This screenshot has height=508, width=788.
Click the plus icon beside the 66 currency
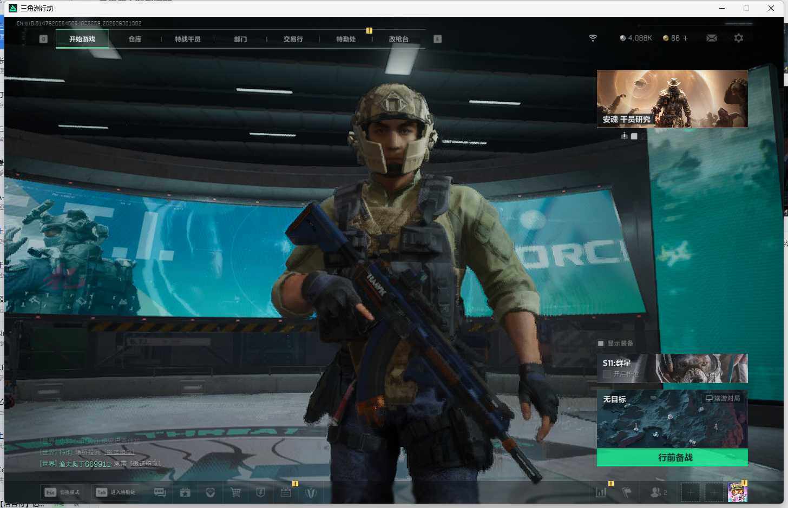point(685,38)
